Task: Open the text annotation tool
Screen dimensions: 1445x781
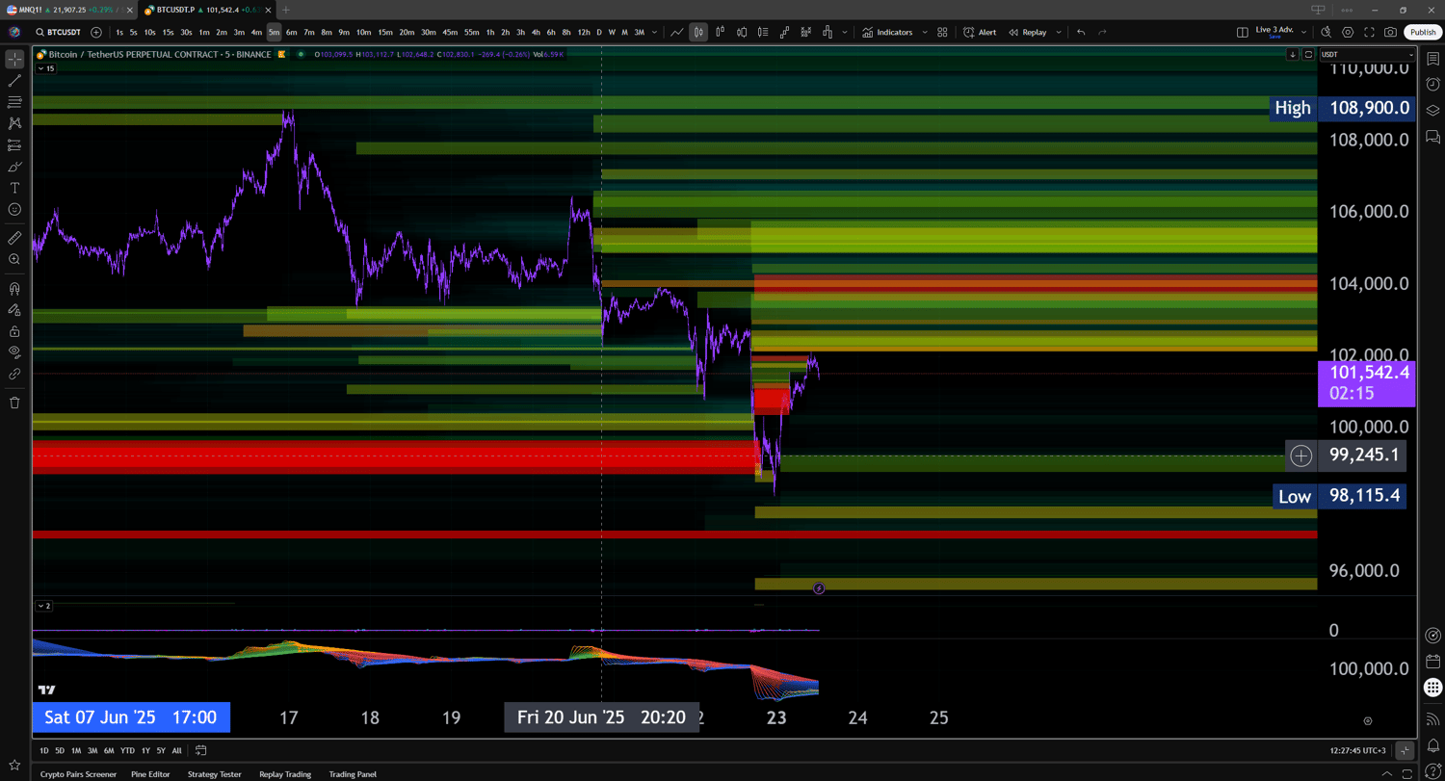Action: 14,188
